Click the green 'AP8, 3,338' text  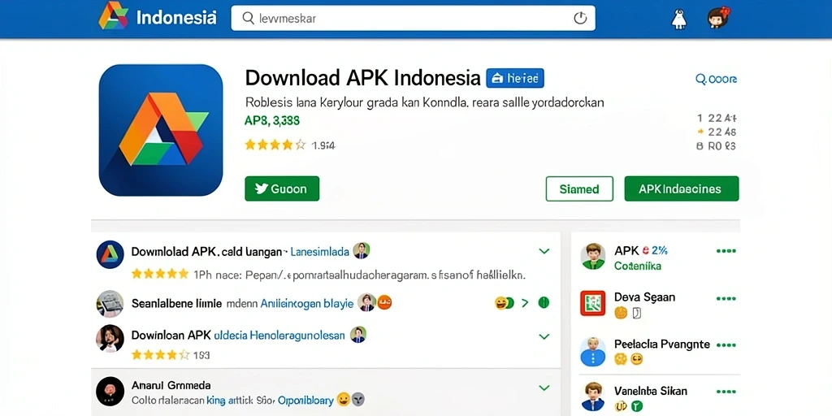pos(271,121)
